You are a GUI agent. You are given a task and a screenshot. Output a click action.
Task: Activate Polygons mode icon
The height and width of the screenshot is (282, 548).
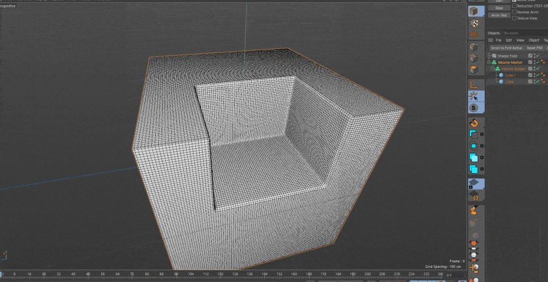[x=473, y=70]
